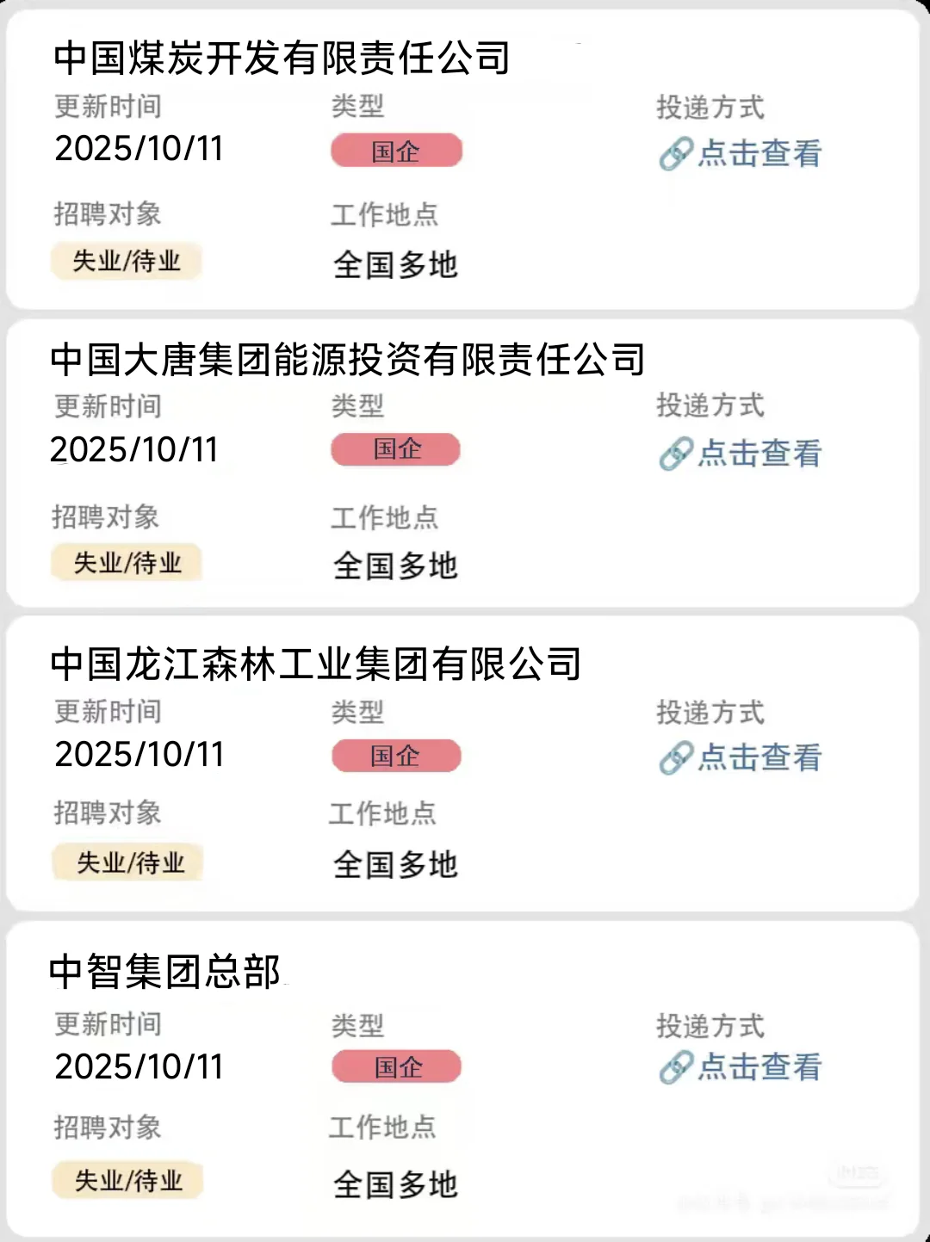Open 点击查看 link for 中国龙江森林工业集团
930x1242 pixels.
coord(759,757)
